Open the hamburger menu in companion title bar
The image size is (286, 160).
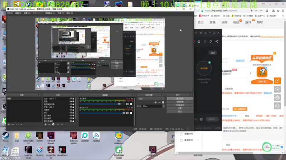point(205,33)
